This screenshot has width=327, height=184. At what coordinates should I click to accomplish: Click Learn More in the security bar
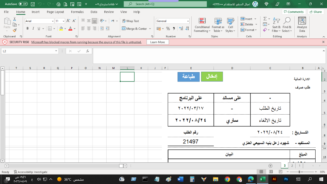158,42
